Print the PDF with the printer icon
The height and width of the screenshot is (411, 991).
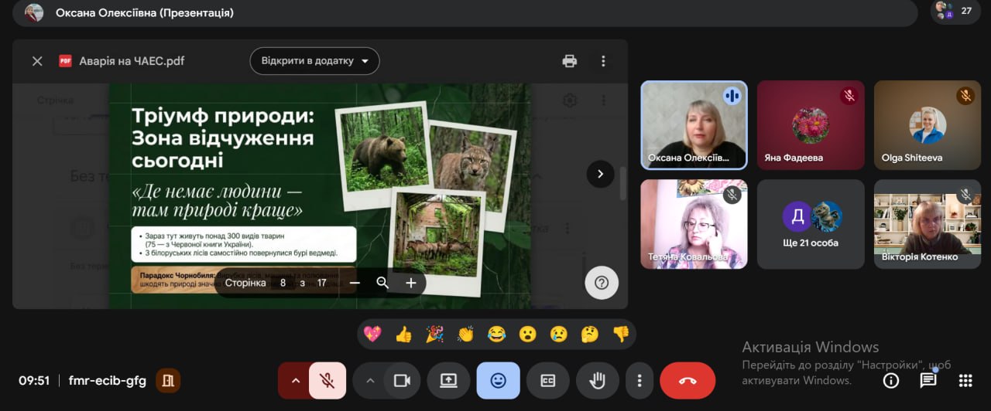coord(570,61)
